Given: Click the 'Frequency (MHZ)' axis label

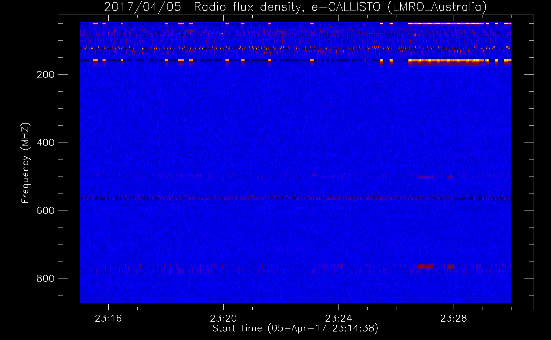Looking at the screenshot, I should click(x=26, y=163).
